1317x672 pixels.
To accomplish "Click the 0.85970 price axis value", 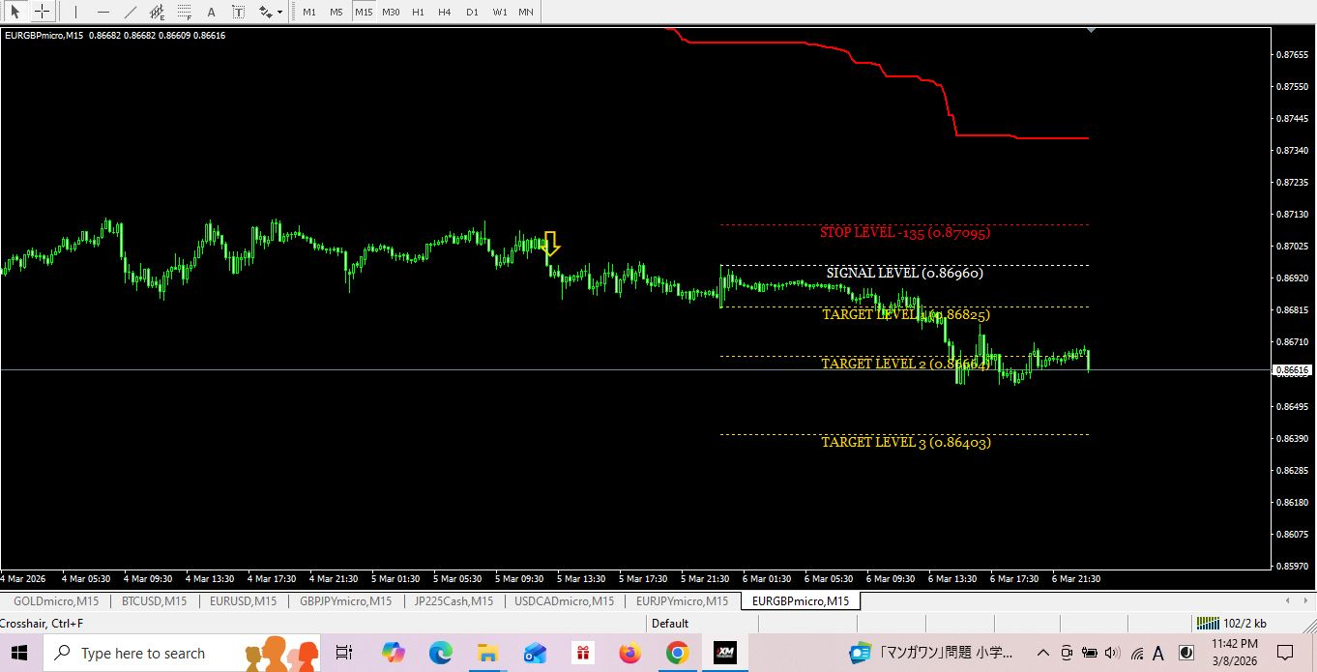I will 1293,567.
